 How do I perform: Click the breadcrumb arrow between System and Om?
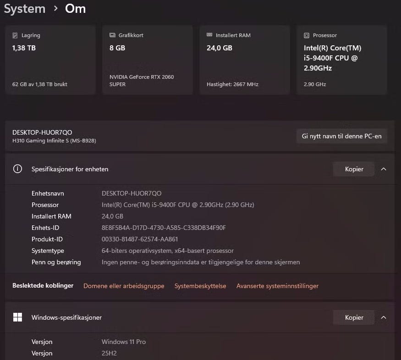click(55, 9)
